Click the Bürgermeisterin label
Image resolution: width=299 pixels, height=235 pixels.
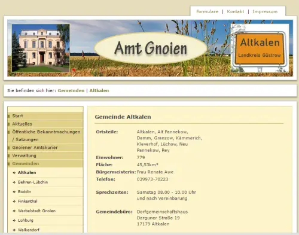coord(116,172)
